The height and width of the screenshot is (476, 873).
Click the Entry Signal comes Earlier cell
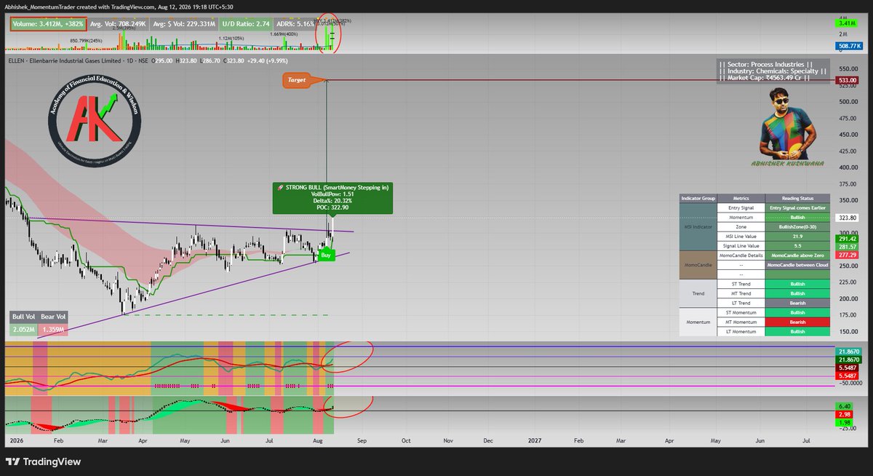click(x=799, y=207)
